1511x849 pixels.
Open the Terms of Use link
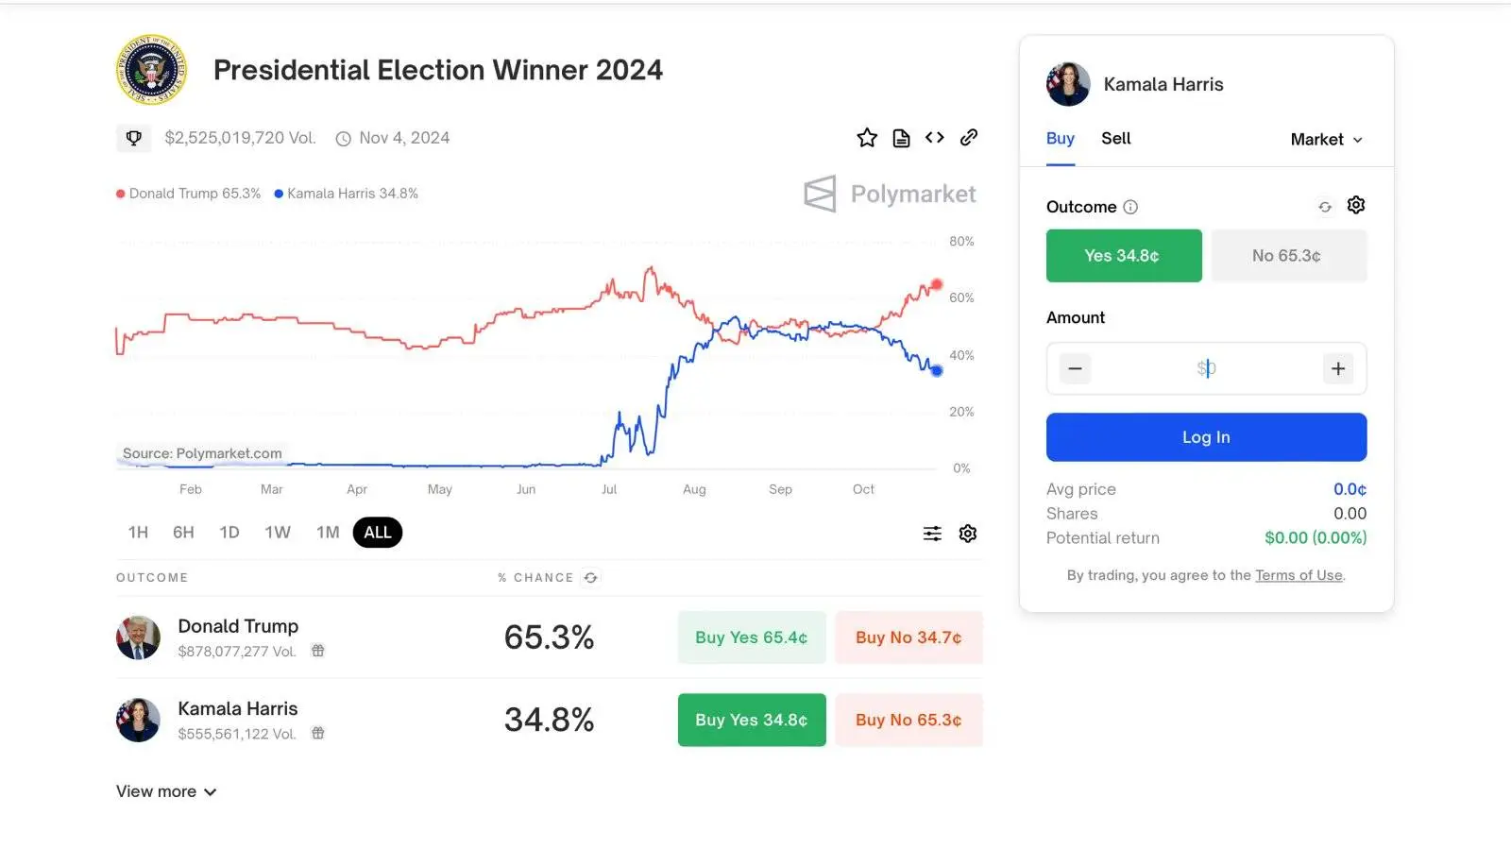pos(1299,575)
